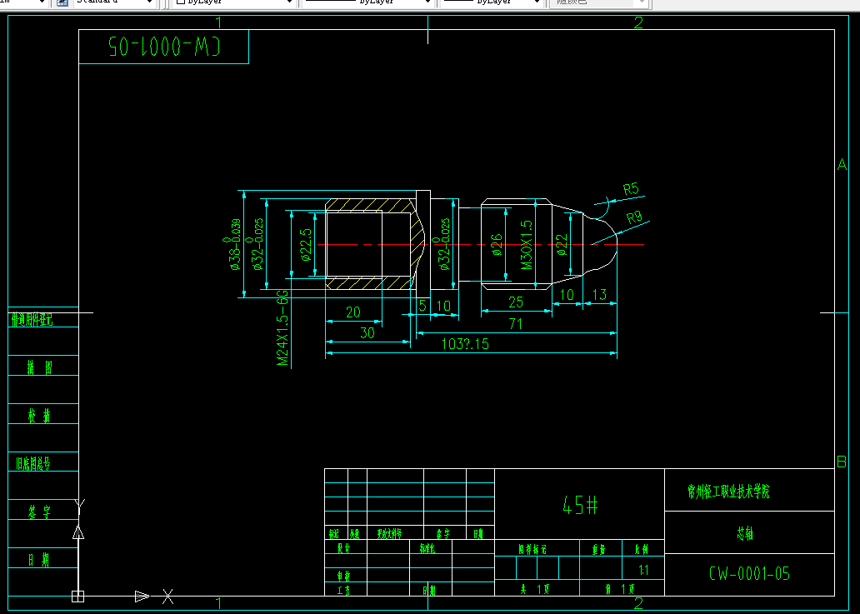Select the red centerline of the shaft
This screenshot has height=614, width=860.
pyautogui.click(x=481, y=244)
